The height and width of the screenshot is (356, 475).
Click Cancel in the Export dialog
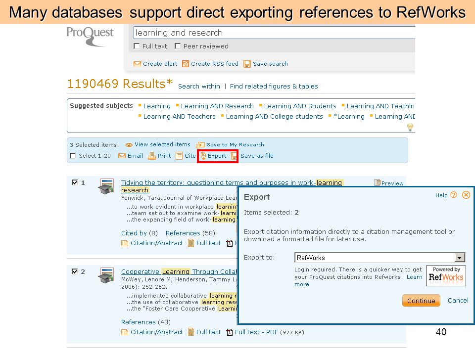click(x=458, y=300)
